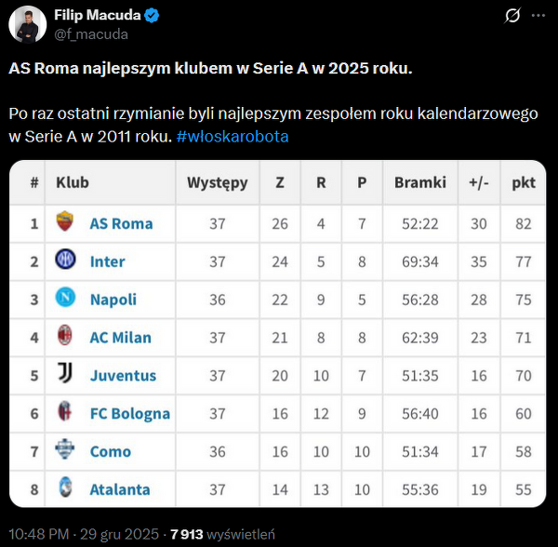
Task: Click the tweet timestamp 10:48 PM
Action: [x=41, y=534]
